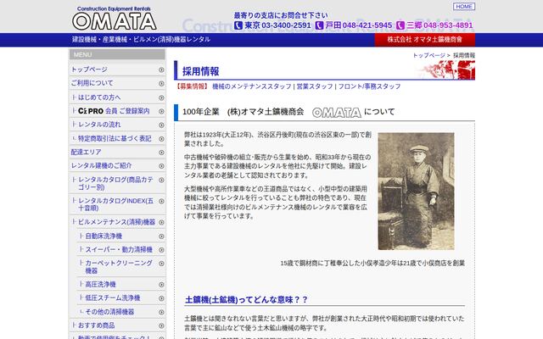Click Toda phone number 048-421-5945
Viewport: 543px width, 339px height.
367,25
